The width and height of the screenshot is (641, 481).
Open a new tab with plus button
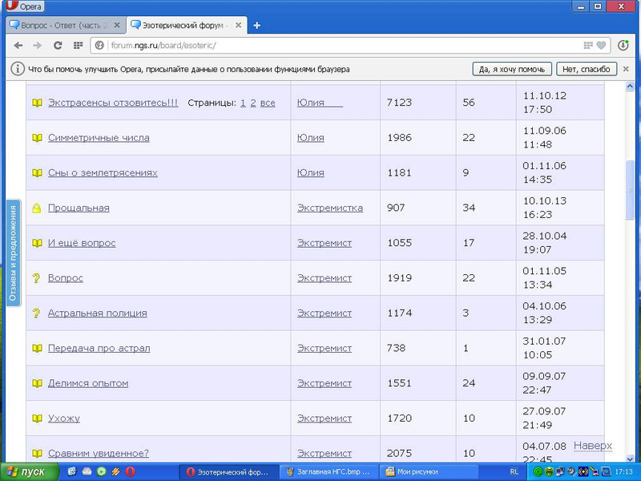257,25
